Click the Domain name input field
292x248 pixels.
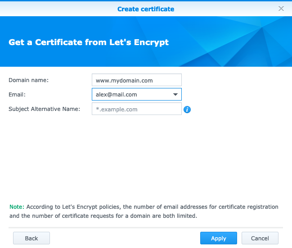(137, 80)
